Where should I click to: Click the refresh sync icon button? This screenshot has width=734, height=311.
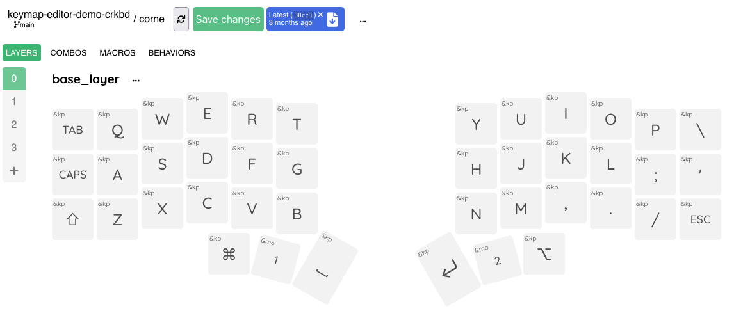tap(181, 19)
